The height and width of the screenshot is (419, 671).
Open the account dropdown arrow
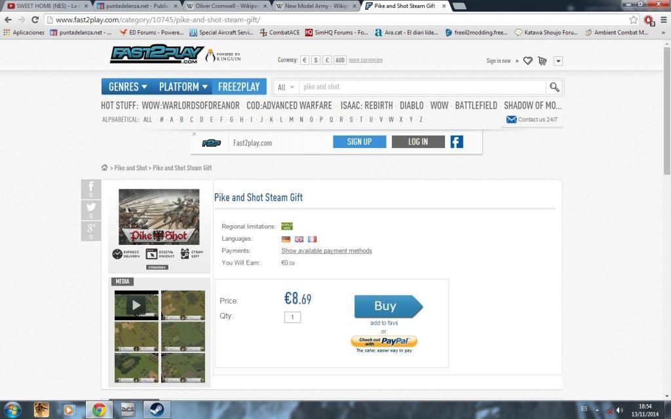pos(558,61)
